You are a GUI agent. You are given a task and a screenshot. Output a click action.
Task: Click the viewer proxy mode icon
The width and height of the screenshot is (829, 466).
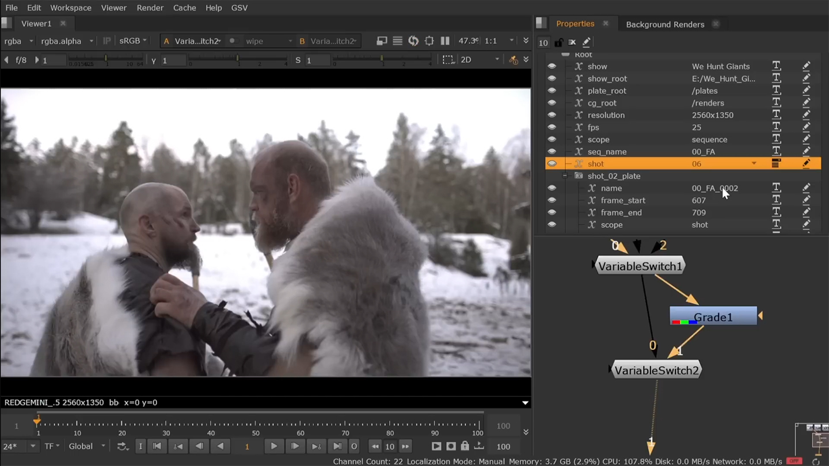382,41
